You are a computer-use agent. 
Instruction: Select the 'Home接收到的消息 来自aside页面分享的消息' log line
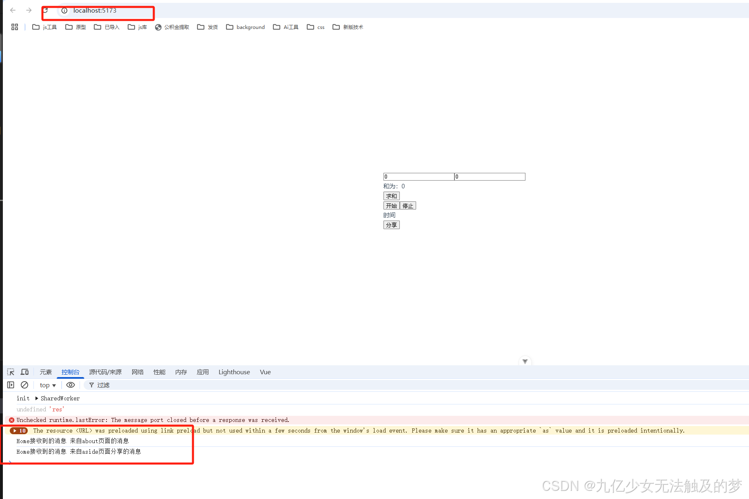[79, 452]
